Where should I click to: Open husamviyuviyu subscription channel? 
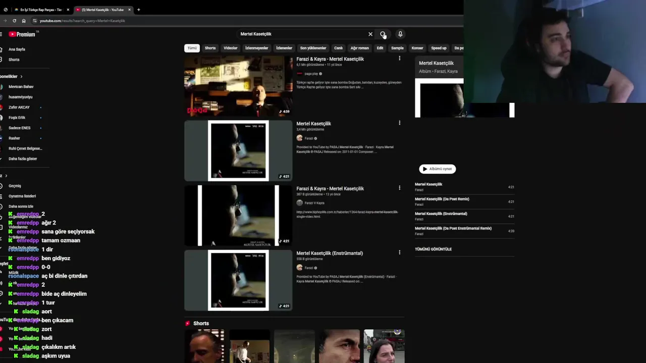tap(21, 97)
